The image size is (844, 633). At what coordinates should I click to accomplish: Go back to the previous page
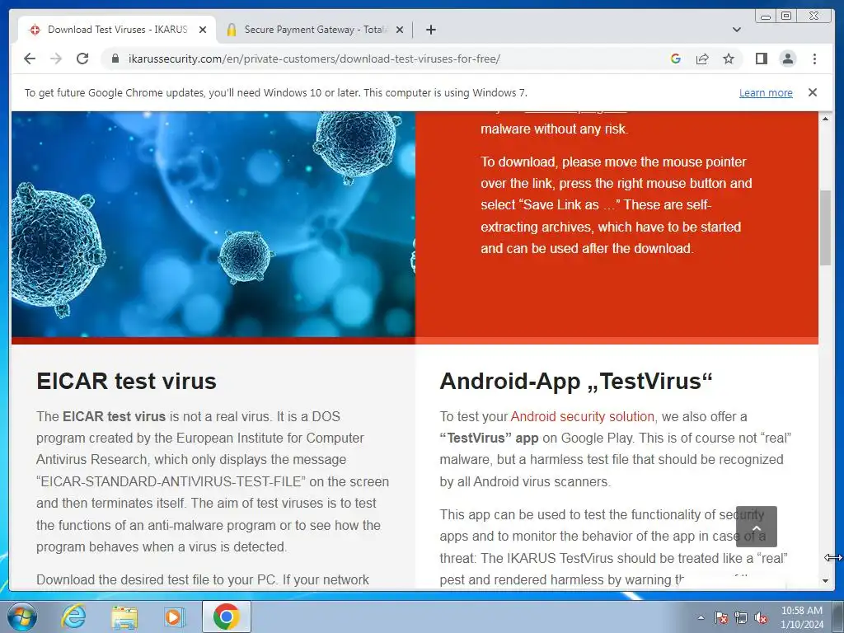click(30, 59)
